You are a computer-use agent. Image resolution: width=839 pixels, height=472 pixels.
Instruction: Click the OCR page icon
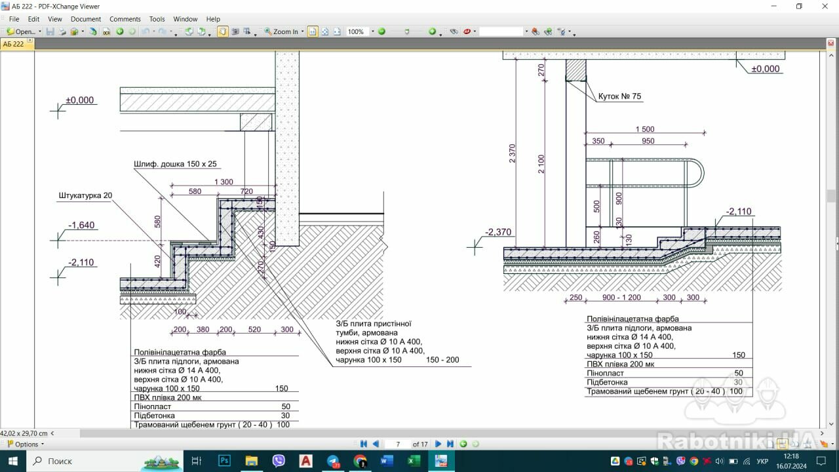point(106,31)
